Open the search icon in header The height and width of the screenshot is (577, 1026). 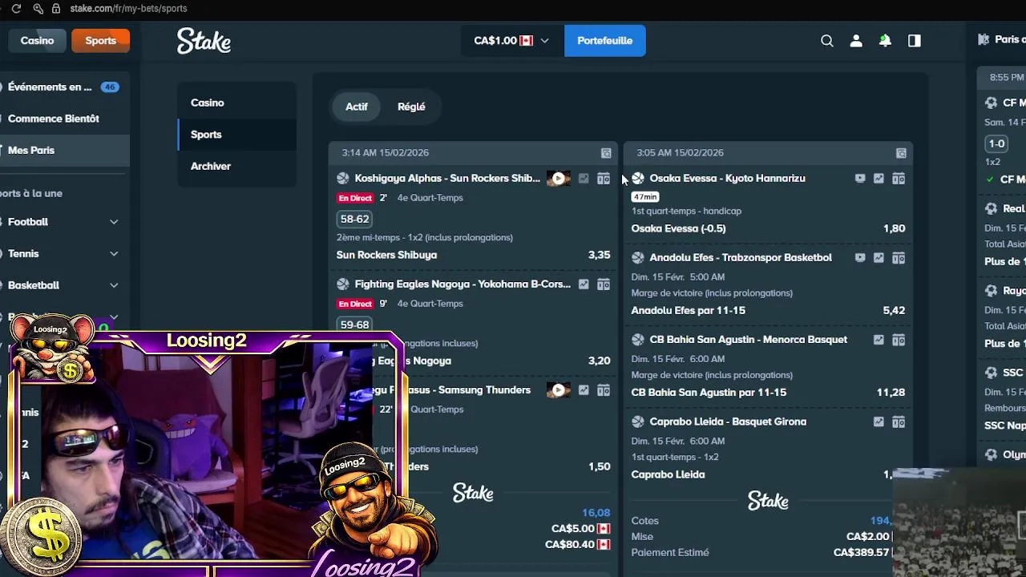point(827,41)
